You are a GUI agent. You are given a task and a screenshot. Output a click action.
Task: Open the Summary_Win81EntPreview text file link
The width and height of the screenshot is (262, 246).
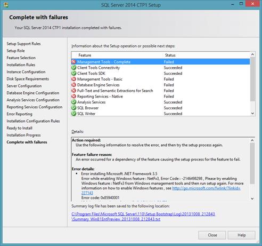(x=116, y=219)
